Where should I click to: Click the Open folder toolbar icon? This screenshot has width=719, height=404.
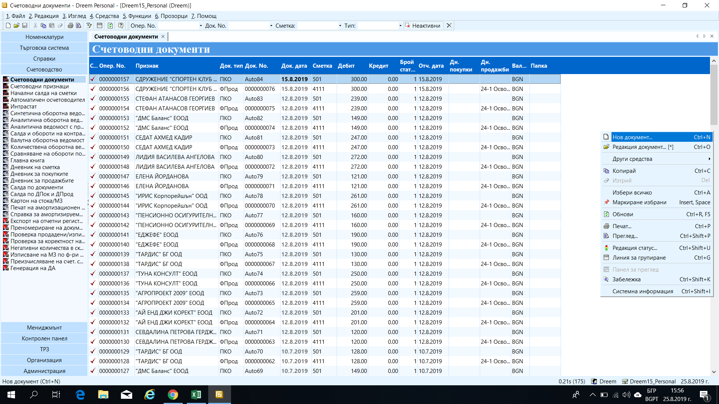pyautogui.click(x=16, y=25)
